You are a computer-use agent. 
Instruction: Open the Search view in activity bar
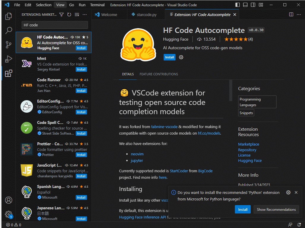coord(8,31)
